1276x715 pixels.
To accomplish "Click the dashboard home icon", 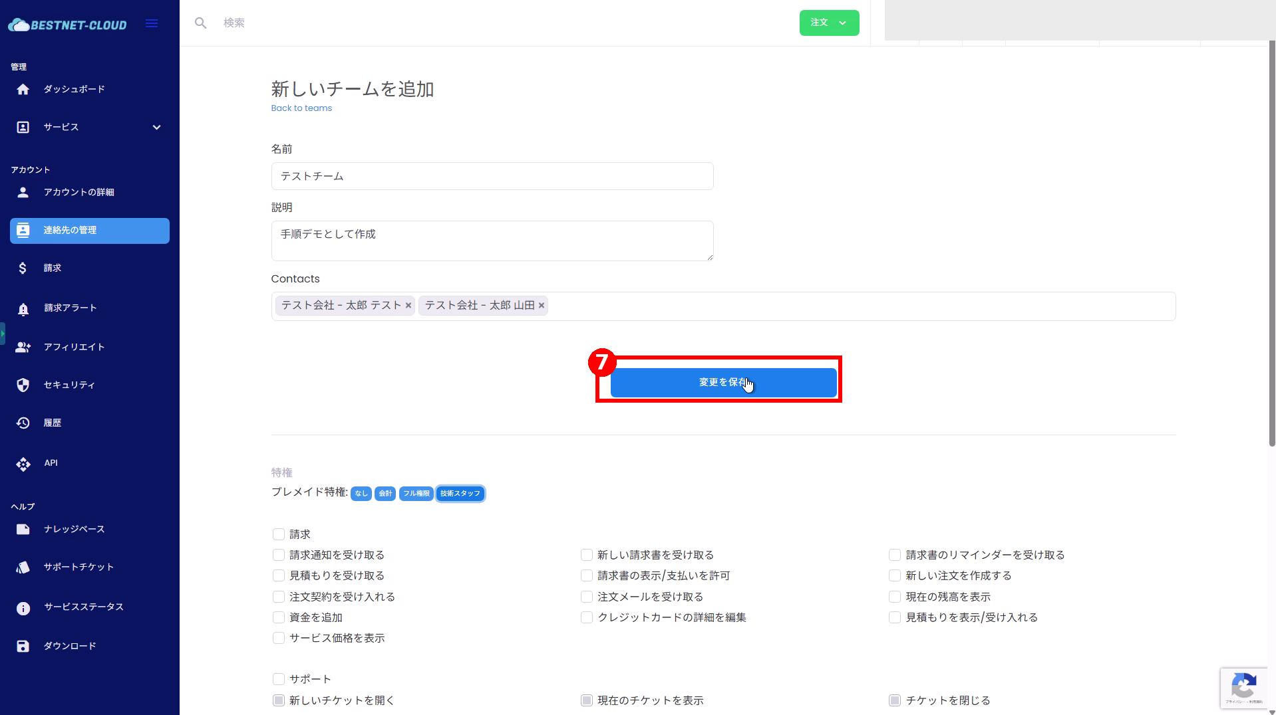I will pos(23,89).
